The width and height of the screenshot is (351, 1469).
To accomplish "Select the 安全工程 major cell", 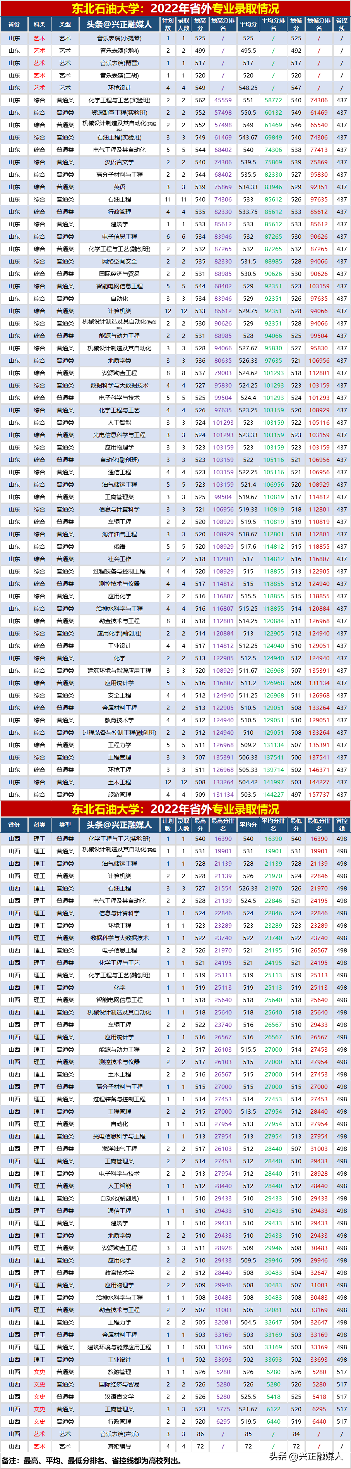I will [119, 696].
